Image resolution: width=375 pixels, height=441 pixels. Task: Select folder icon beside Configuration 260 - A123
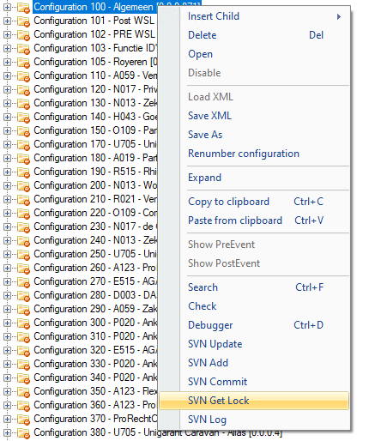coord(23,269)
